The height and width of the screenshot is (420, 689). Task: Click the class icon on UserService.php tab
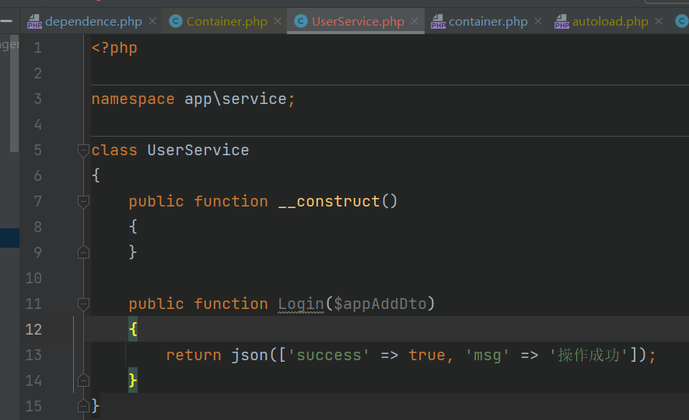tap(301, 21)
